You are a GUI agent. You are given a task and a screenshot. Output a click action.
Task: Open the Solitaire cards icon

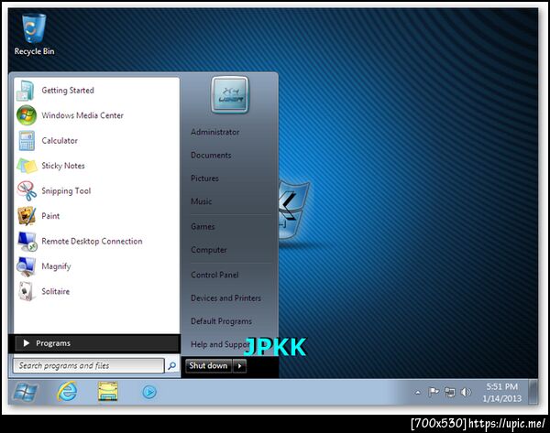click(x=27, y=291)
